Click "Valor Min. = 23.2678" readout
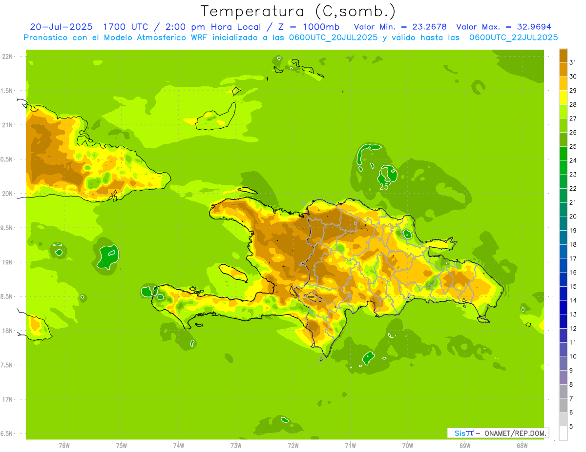Screen dimensions: 586x452 (400, 27)
